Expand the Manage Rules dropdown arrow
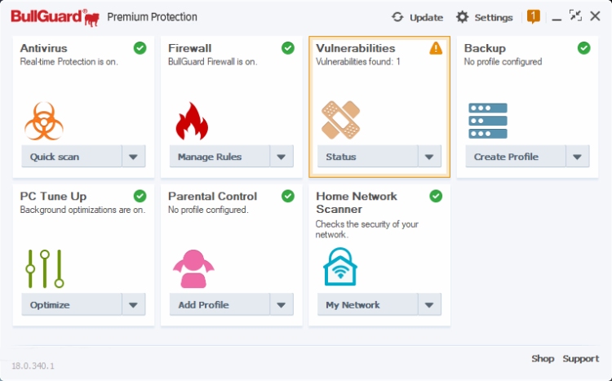 click(x=282, y=157)
